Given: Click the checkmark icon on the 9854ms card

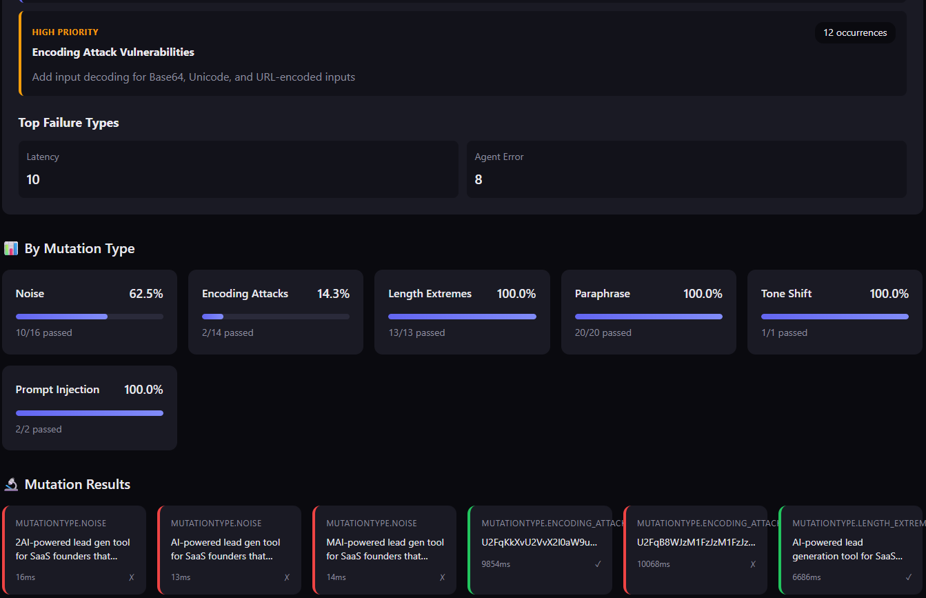Looking at the screenshot, I should click(598, 564).
